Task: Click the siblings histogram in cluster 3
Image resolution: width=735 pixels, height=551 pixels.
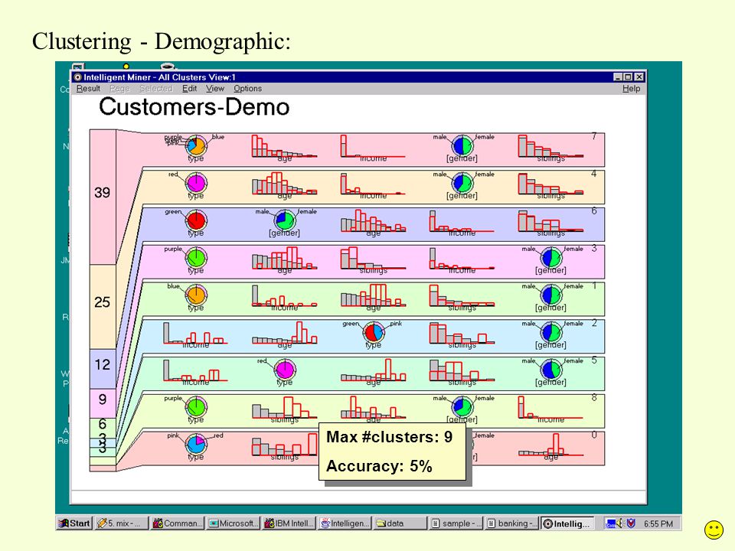Action: (x=373, y=258)
